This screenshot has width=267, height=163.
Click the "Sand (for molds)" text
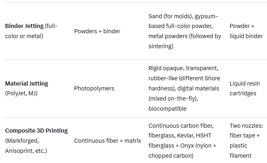pyautogui.click(x=170, y=16)
